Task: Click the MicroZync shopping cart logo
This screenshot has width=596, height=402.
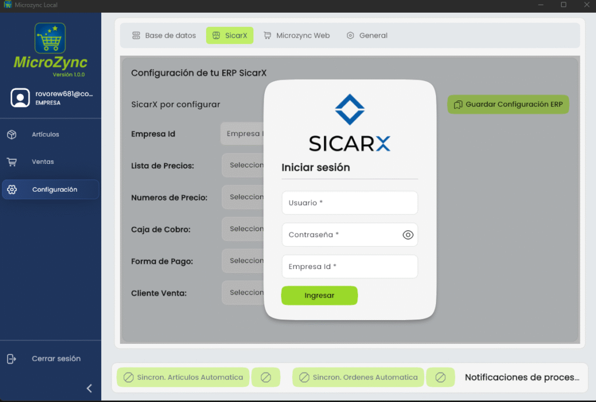Action: [x=50, y=38]
